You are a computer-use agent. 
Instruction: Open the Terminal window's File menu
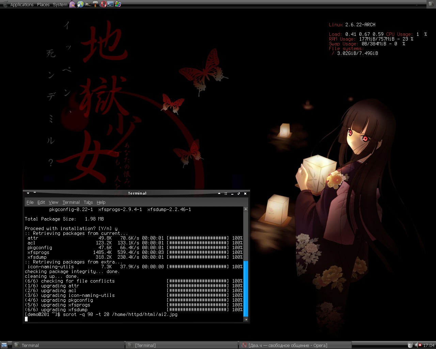pyautogui.click(x=30, y=202)
